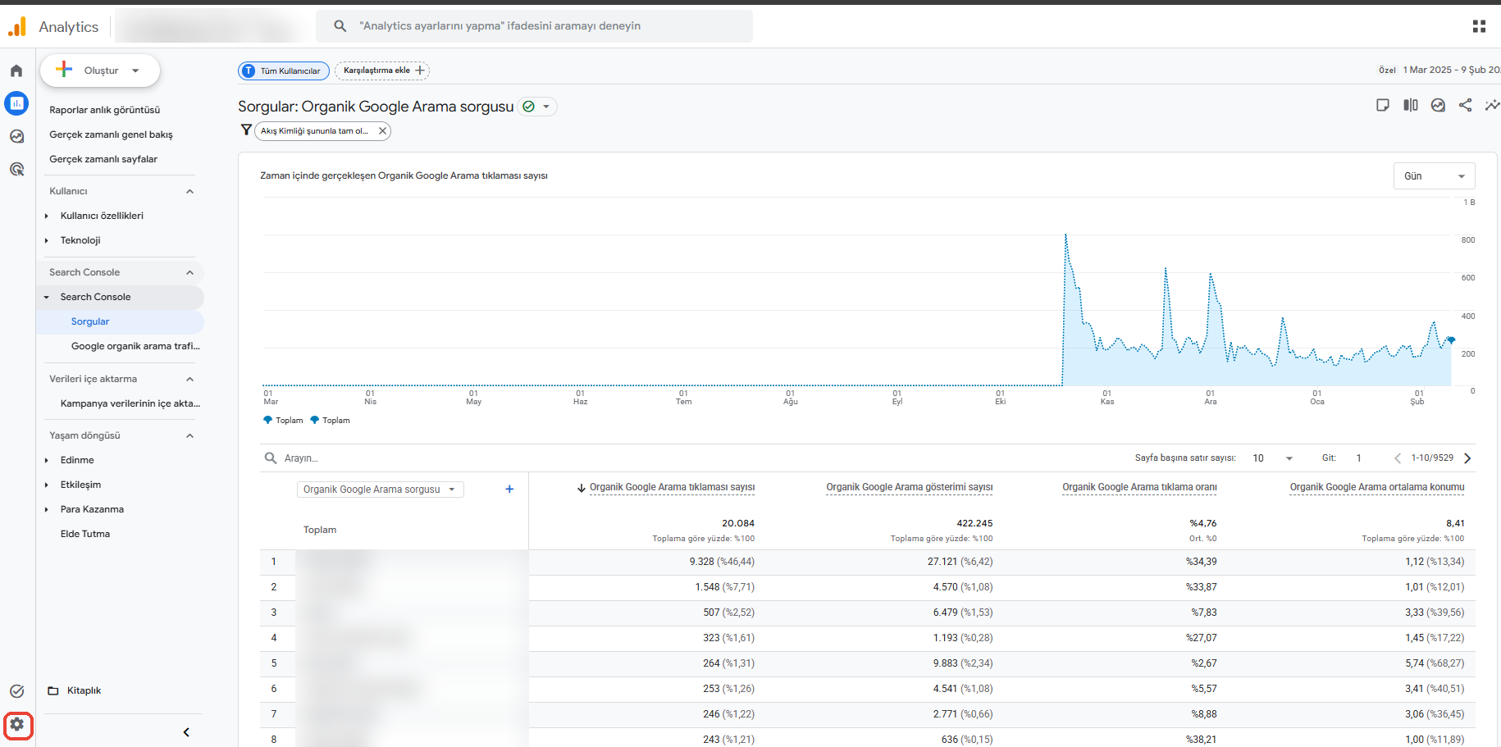Open the Google apps grid icon
This screenshot has width=1501, height=747.
tap(1479, 26)
